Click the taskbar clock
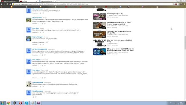This screenshot has width=186, height=105. click(181, 103)
